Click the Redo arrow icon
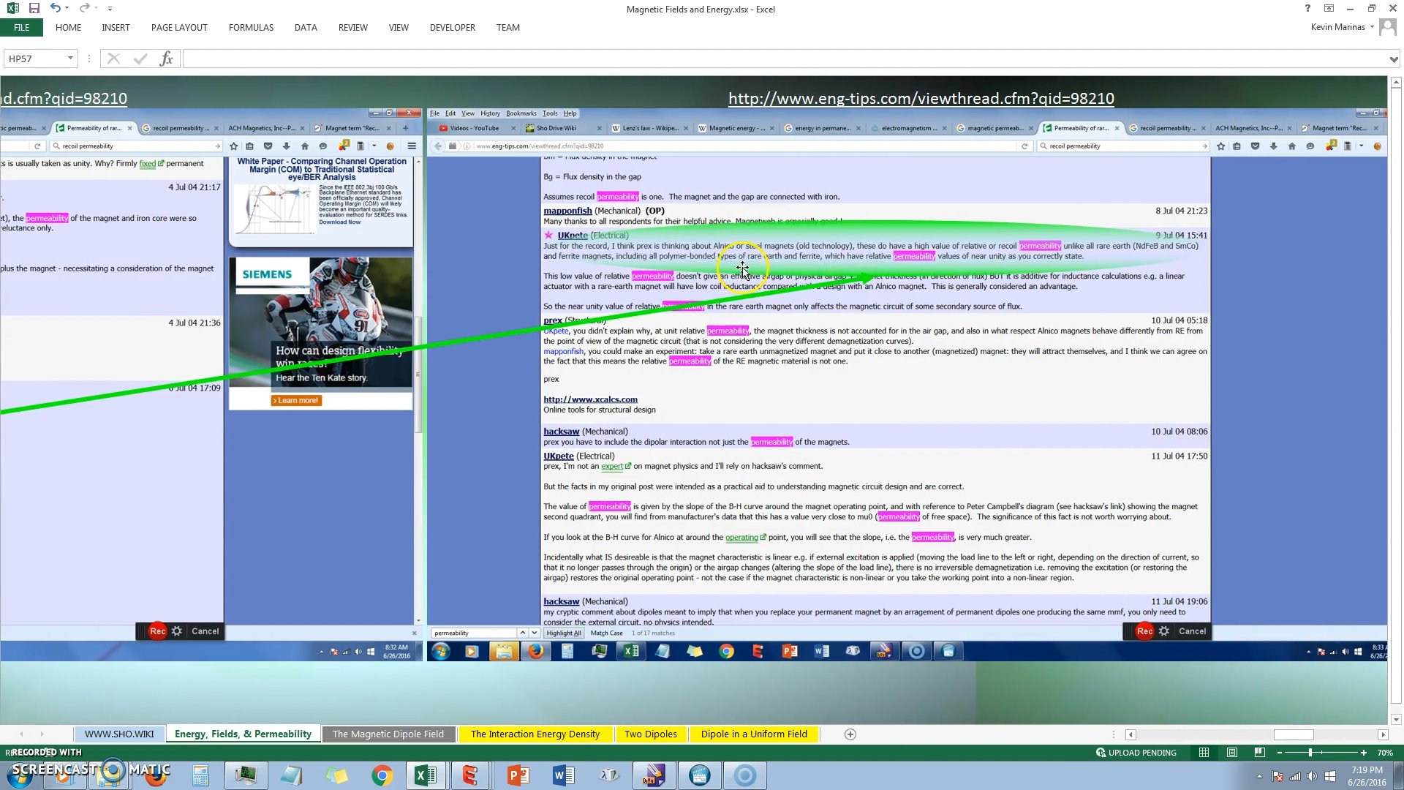 click(x=84, y=8)
